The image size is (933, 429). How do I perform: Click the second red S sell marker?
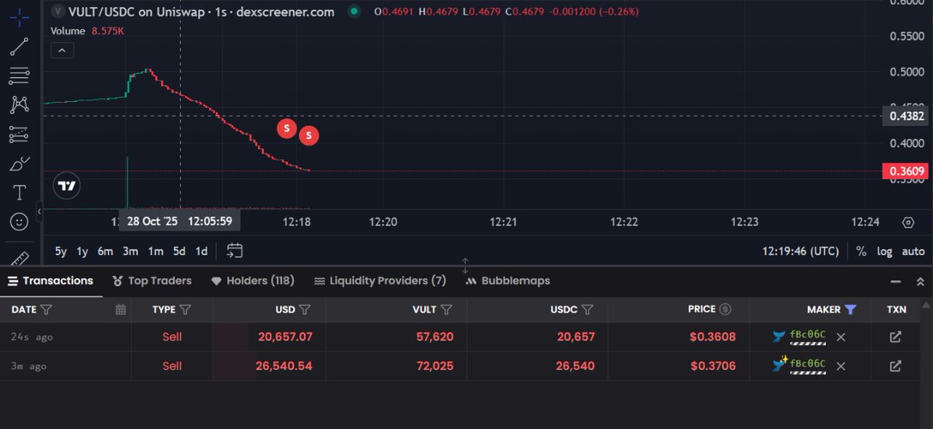click(309, 135)
